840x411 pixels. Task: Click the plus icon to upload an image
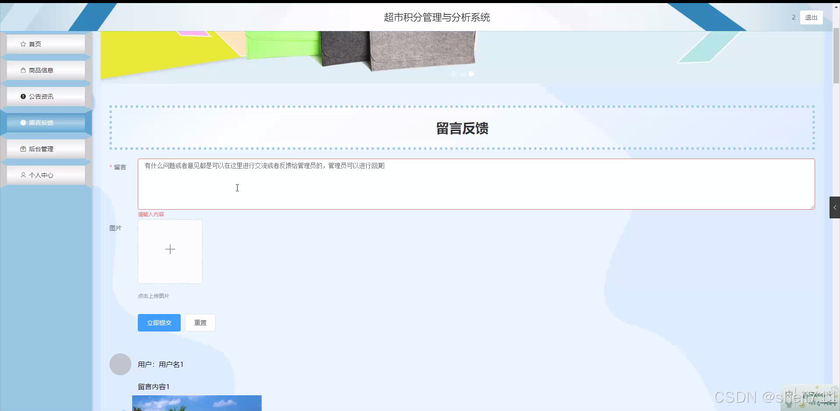tap(170, 249)
